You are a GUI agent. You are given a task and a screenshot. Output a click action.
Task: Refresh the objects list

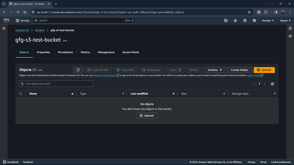pyautogui.click(x=78, y=70)
